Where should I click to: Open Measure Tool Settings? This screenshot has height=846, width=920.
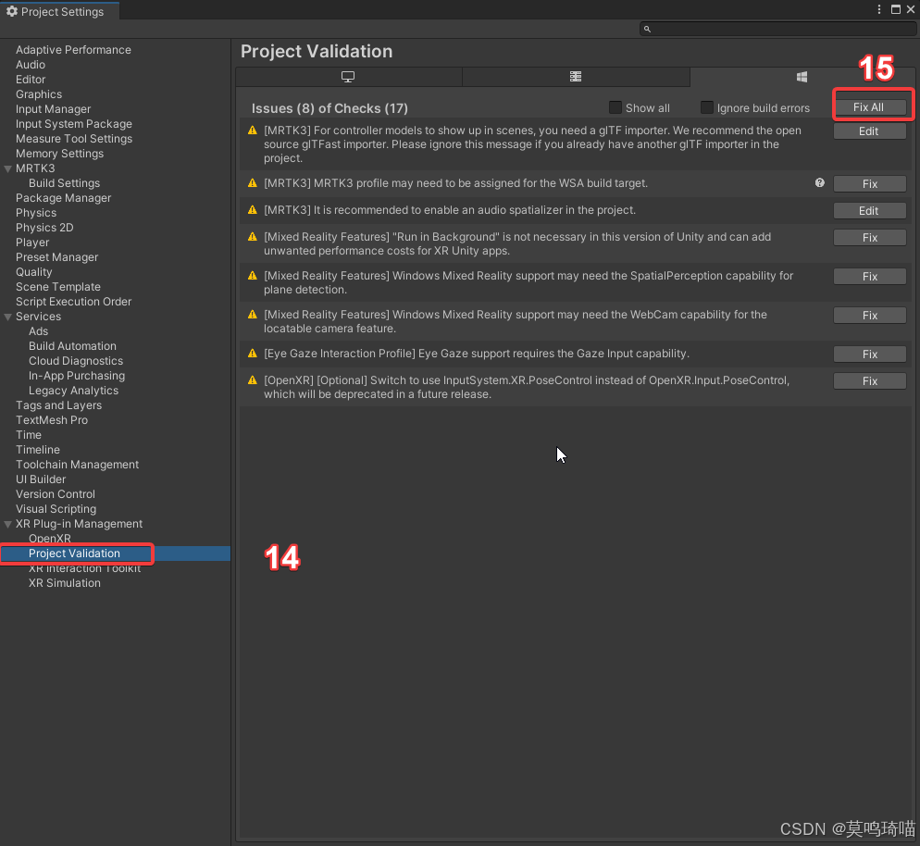(74, 139)
